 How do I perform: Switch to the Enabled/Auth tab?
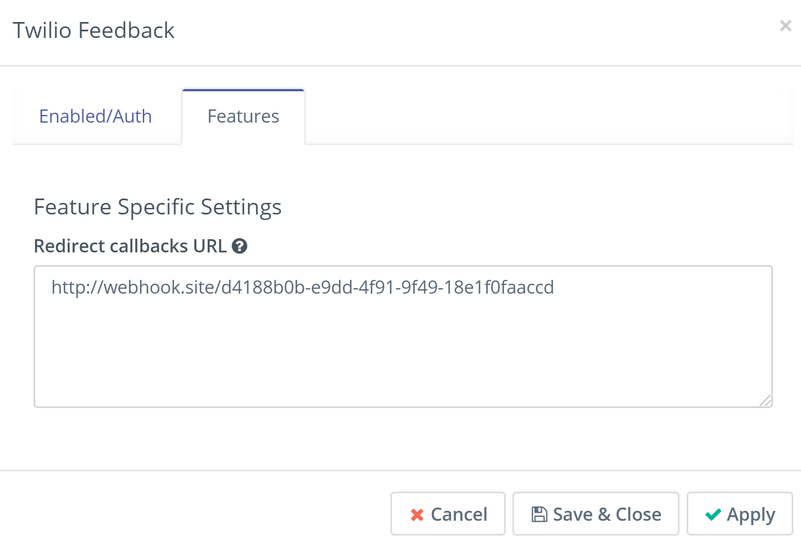point(95,116)
